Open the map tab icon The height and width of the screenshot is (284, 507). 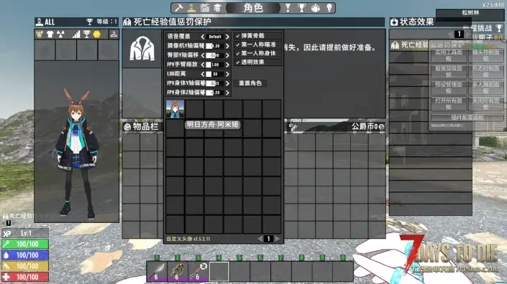[x=205, y=8]
